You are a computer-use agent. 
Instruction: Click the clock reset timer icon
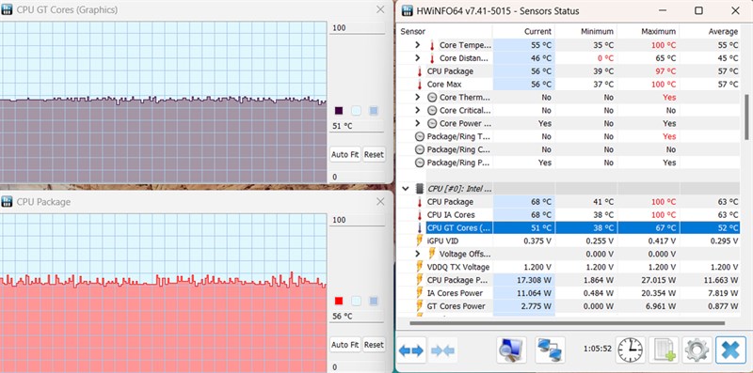click(x=631, y=350)
